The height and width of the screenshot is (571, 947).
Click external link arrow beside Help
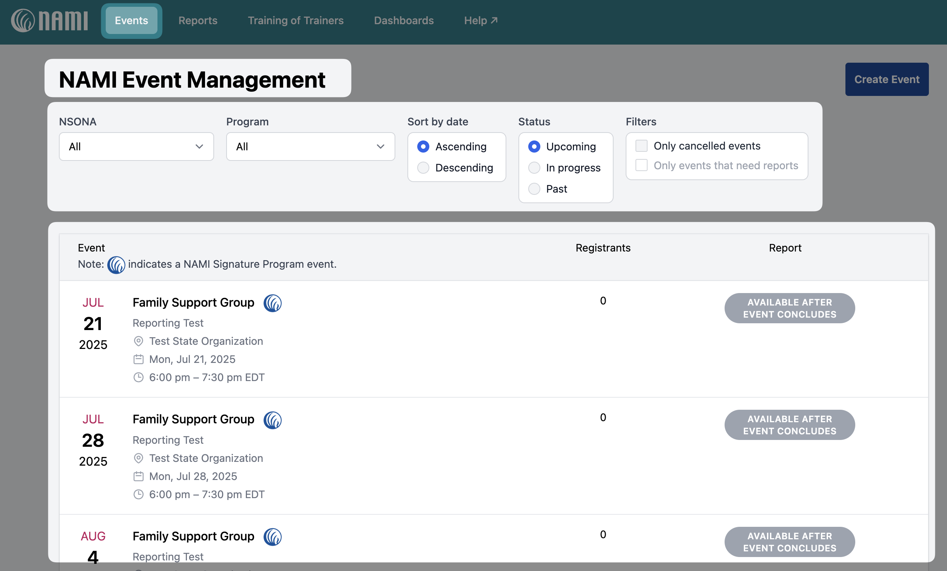coord(494,20)
